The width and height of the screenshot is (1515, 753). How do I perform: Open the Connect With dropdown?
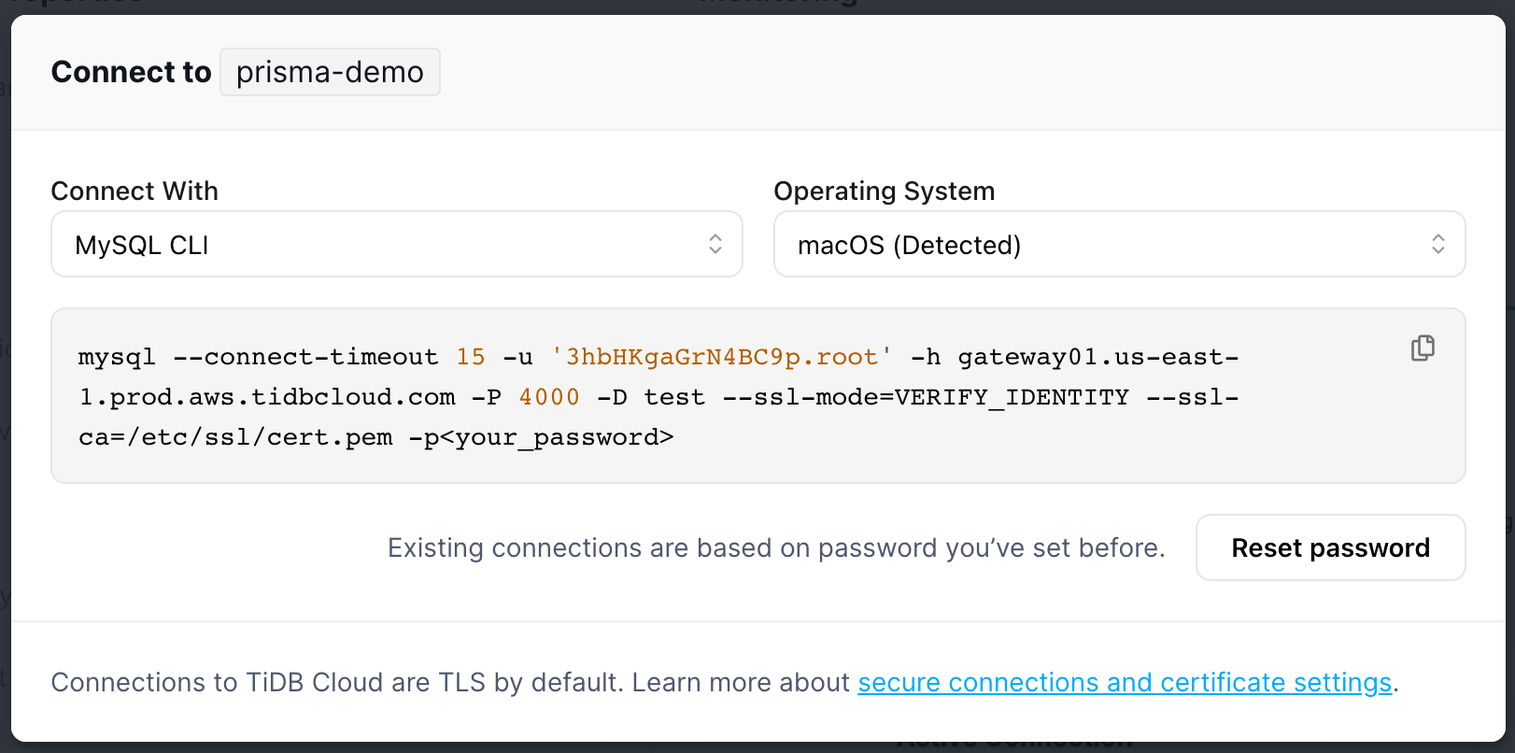[x=396, y=245]
